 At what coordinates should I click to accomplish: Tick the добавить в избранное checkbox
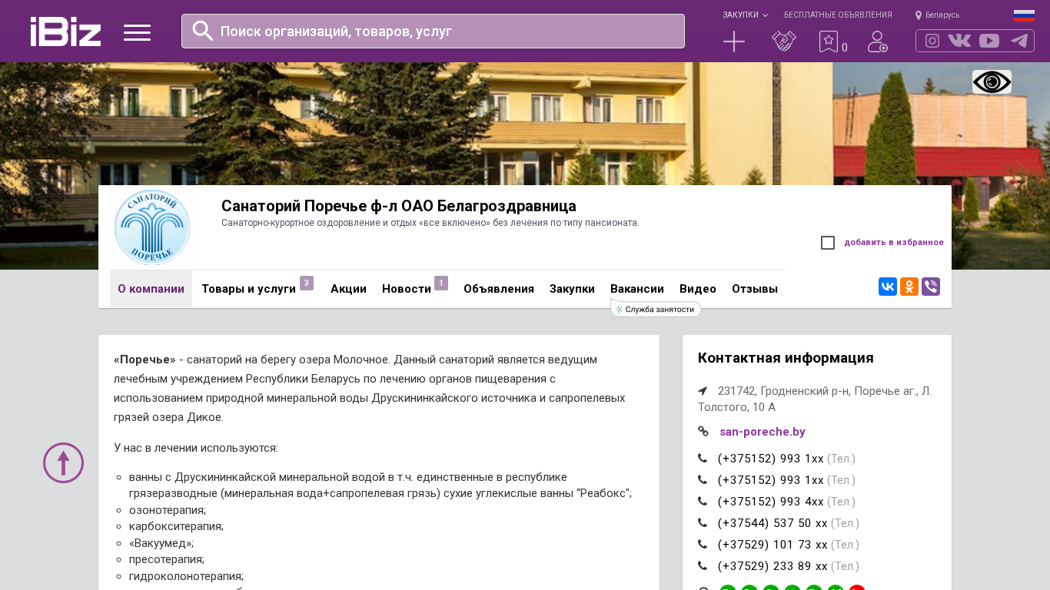point(828,243)
